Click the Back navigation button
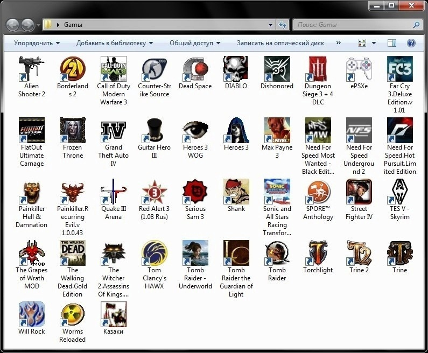The image size is (428, 353). (x=12, y=25)
